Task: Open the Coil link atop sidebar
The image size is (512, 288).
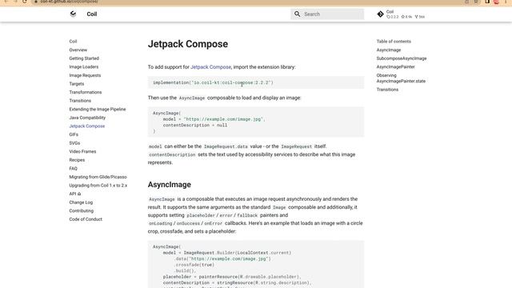Action: 73,42
